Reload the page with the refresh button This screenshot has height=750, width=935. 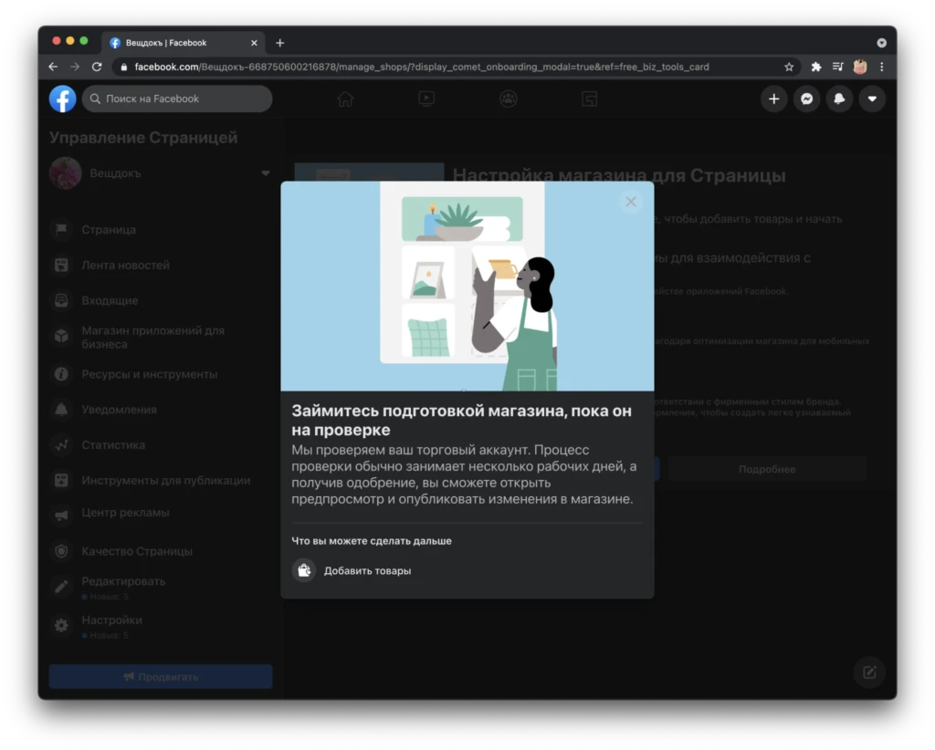tap(97, 67)
